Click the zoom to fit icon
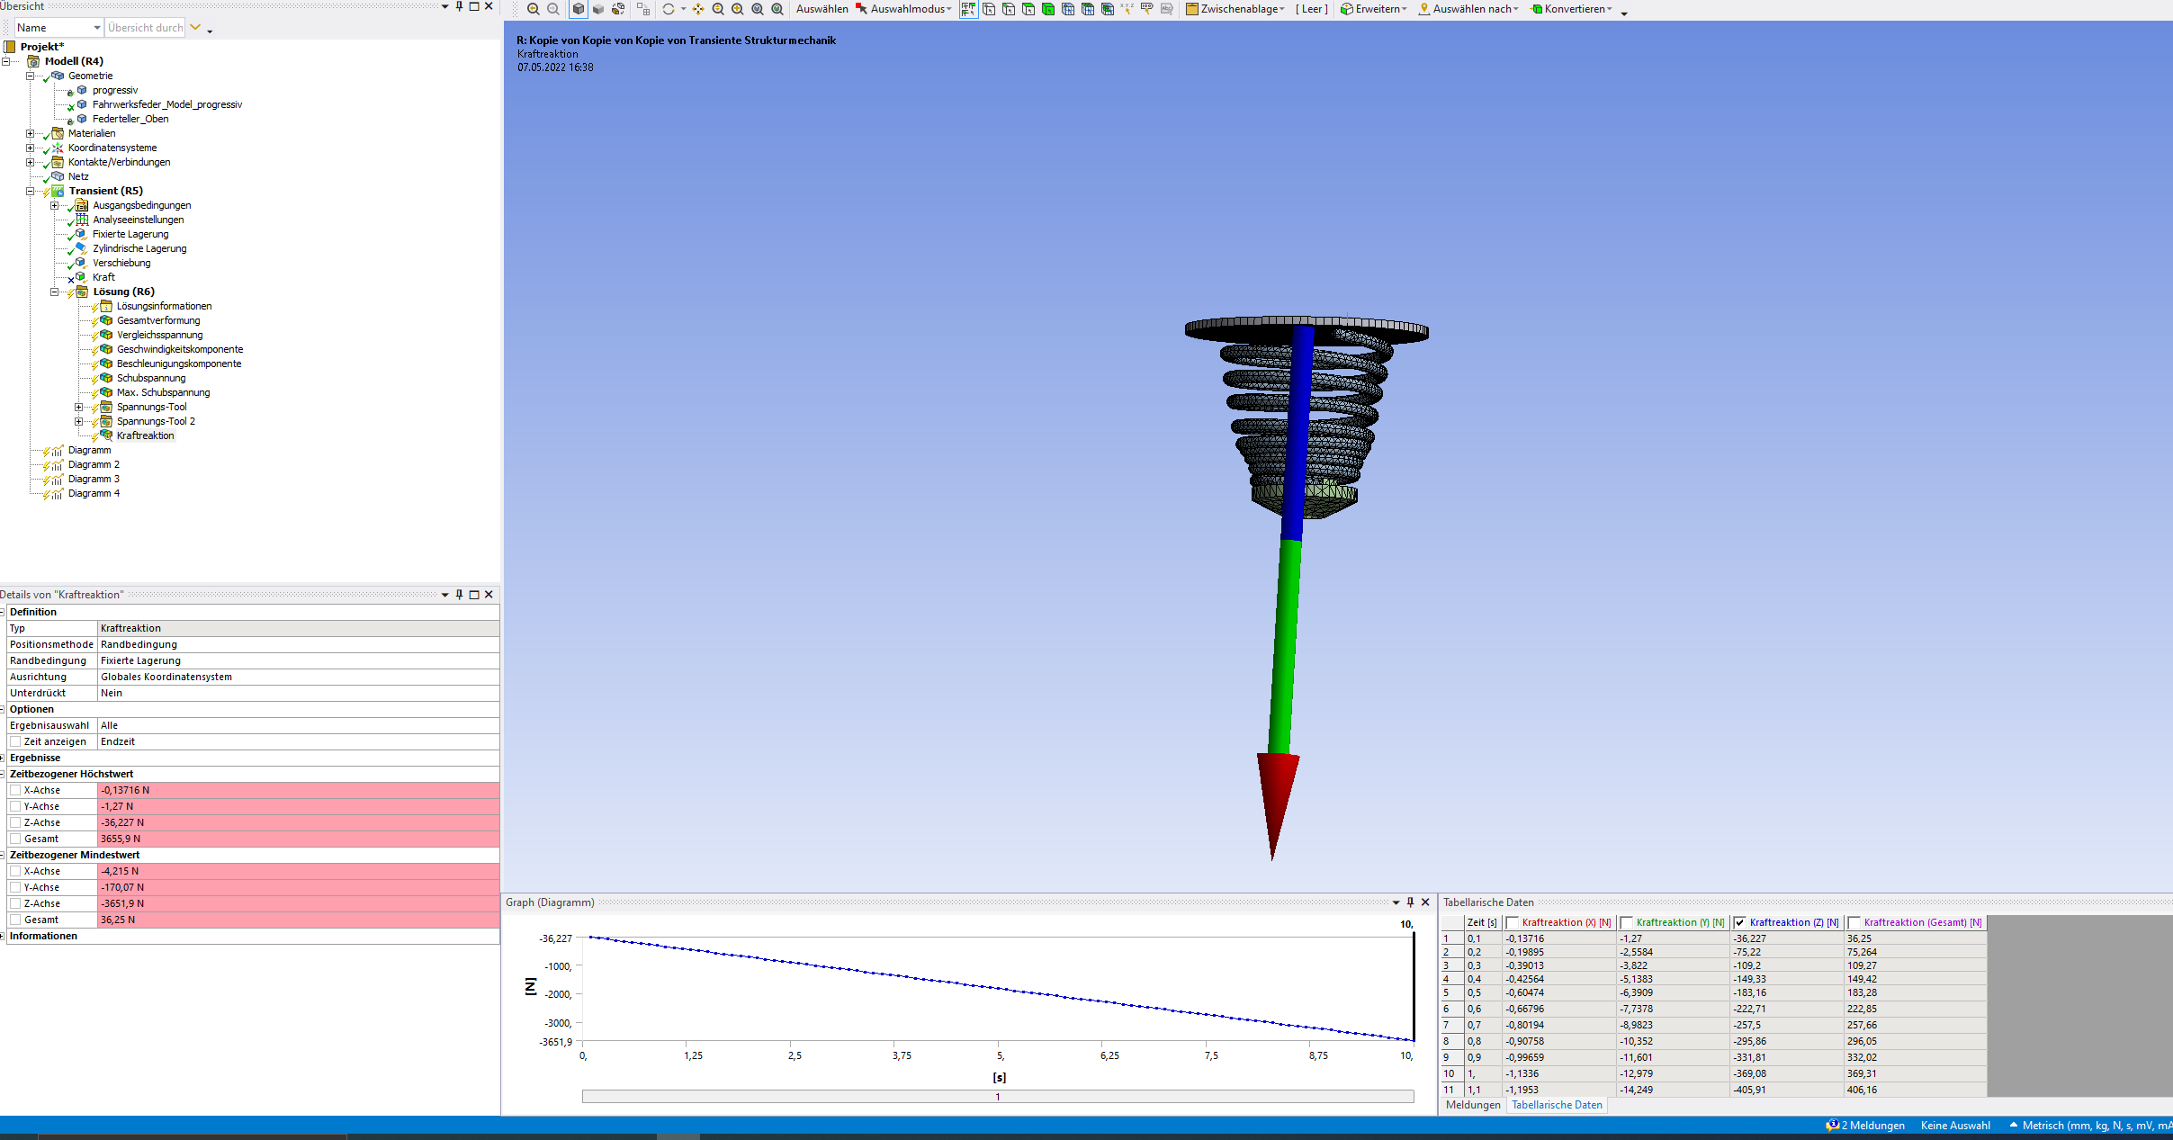Viewport: 2173px width, 1140px height. [x=758, y=9]
